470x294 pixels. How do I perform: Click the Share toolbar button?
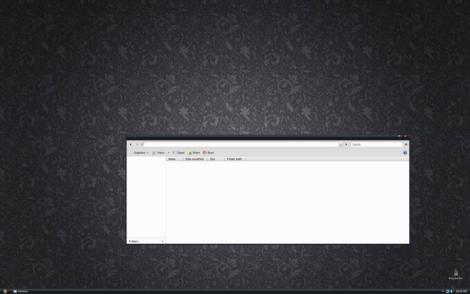pos(194,153)
